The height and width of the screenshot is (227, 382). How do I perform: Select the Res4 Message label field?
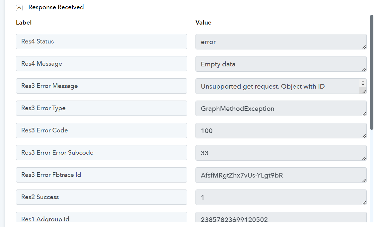coord(101,64)
